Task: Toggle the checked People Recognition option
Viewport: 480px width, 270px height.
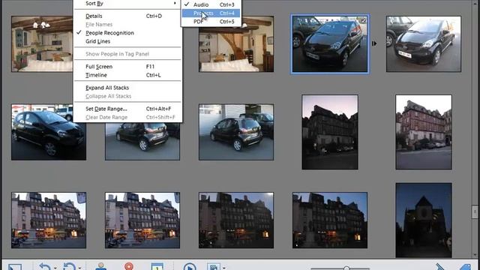Action: (127, 33)
